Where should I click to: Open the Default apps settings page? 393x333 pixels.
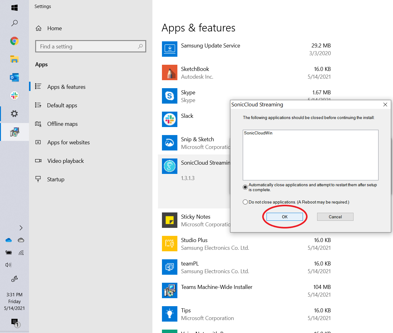(62, 105)
